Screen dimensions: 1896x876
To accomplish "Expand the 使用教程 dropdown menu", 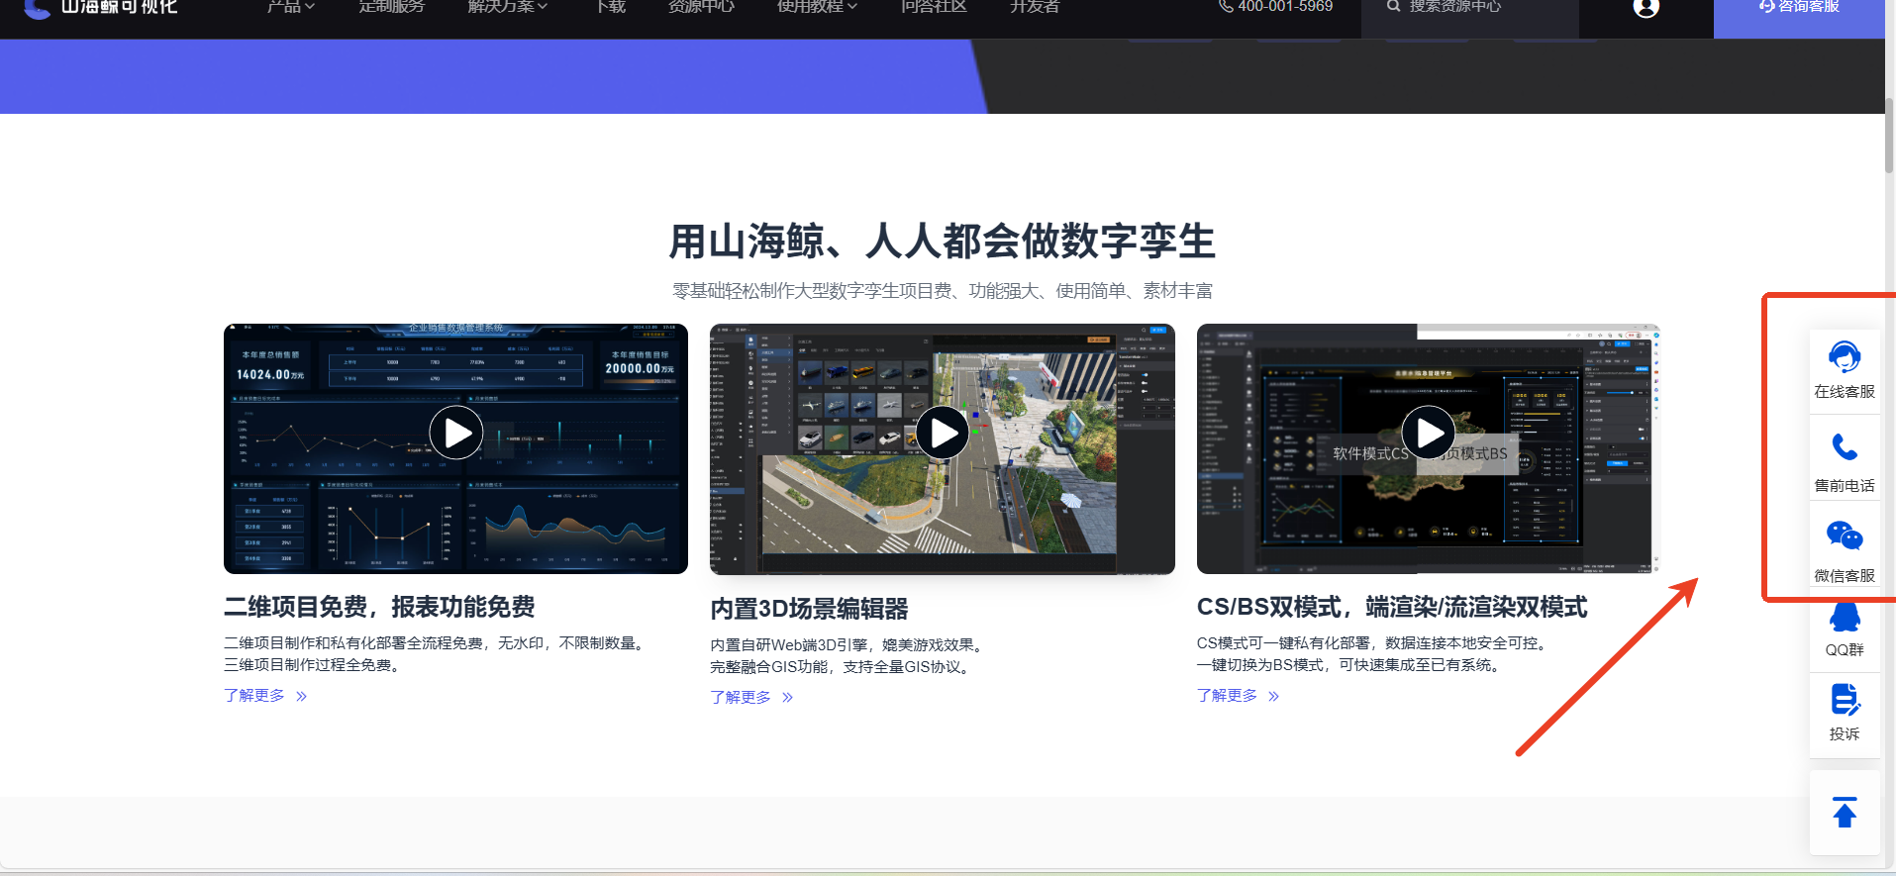I will click(x=817, y=7).
